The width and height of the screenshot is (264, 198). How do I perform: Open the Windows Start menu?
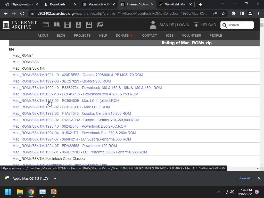8,192
